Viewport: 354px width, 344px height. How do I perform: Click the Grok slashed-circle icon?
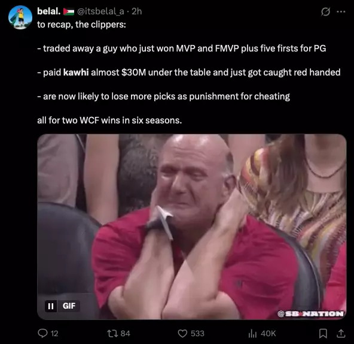[x=325, y=11]
